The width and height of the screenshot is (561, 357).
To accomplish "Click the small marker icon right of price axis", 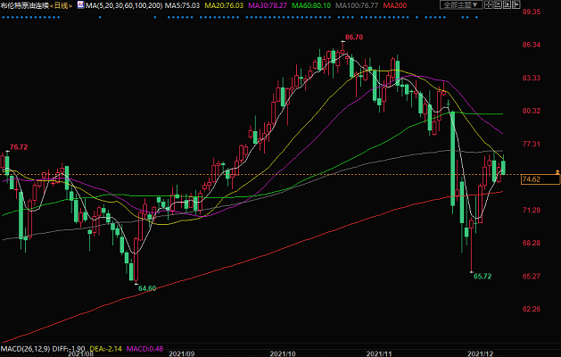I will [x=557, y=170].
